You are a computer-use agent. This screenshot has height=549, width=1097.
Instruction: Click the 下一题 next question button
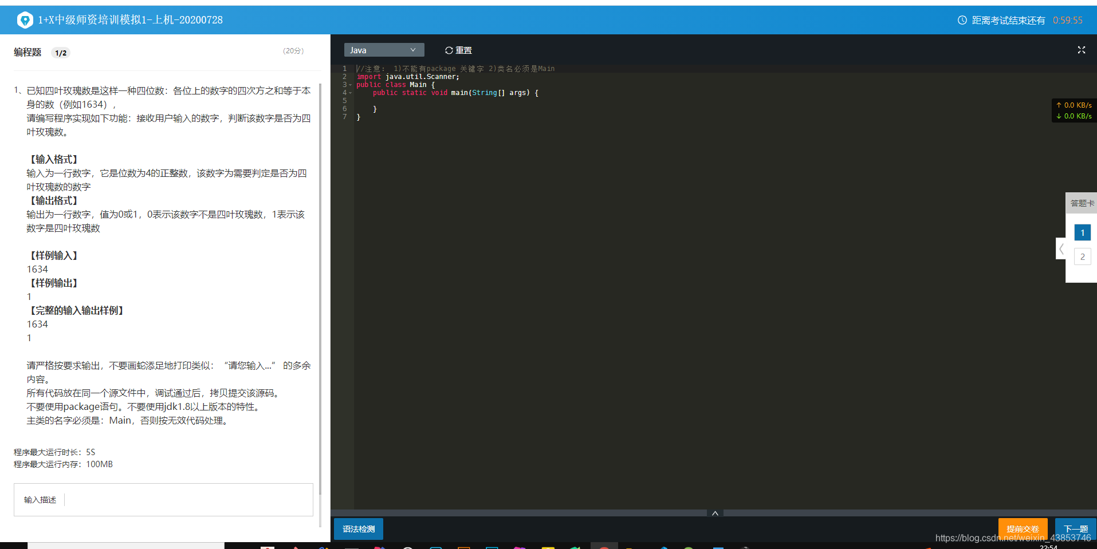tap(1075, 529)
